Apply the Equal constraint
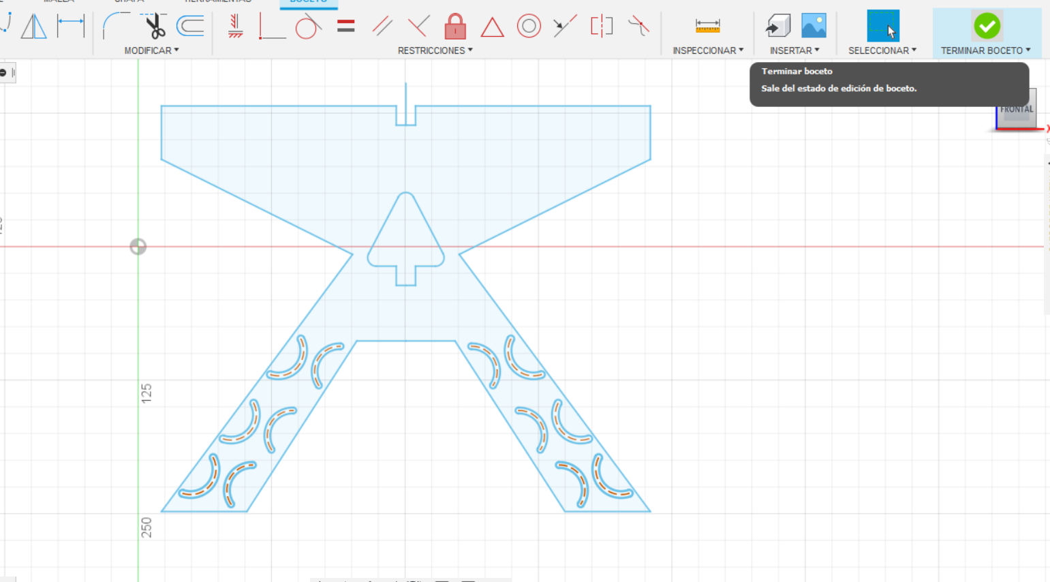 click(346, 26)
